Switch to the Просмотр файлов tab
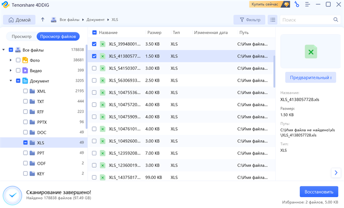 tap(58, 36)
